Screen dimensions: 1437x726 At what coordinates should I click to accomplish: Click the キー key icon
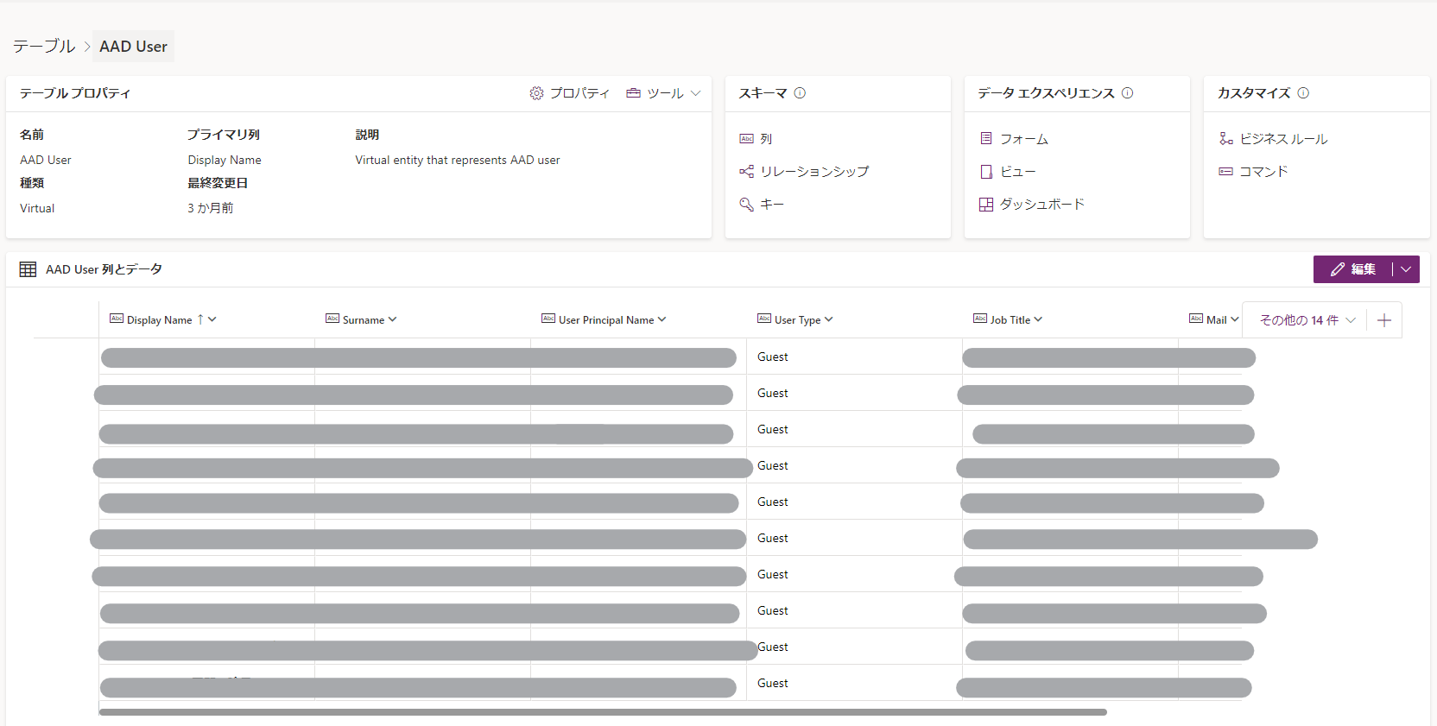(x=747, y=205)
